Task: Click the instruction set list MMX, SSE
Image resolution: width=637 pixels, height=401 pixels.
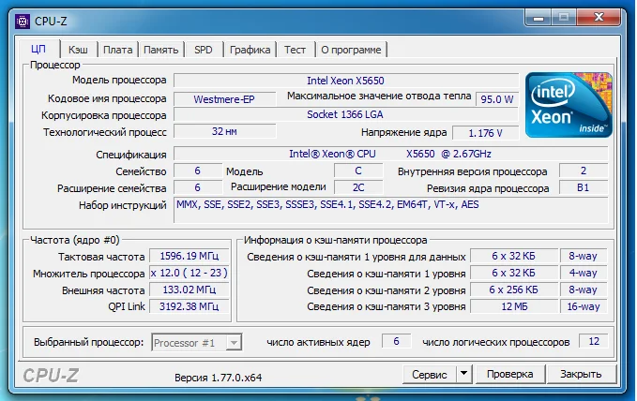Action: point(390,210)
